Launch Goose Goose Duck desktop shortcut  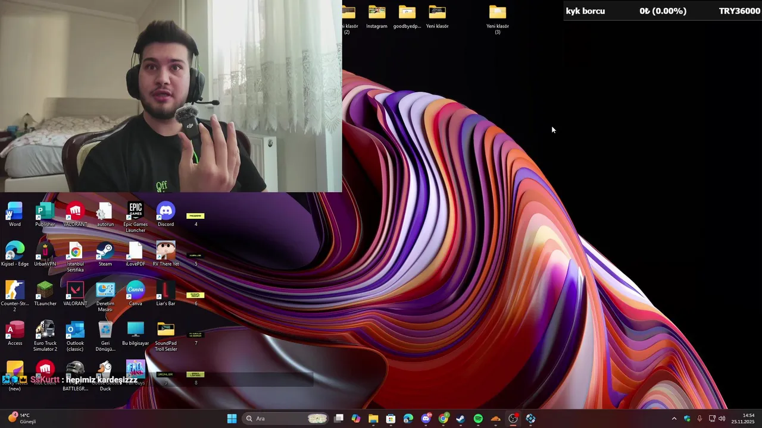pos(105,376)
